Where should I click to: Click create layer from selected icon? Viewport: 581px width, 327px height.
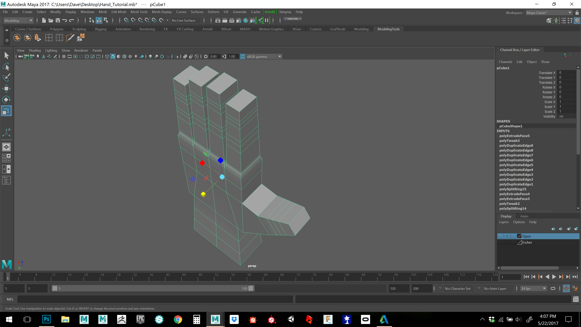click(x=576, y=229)
